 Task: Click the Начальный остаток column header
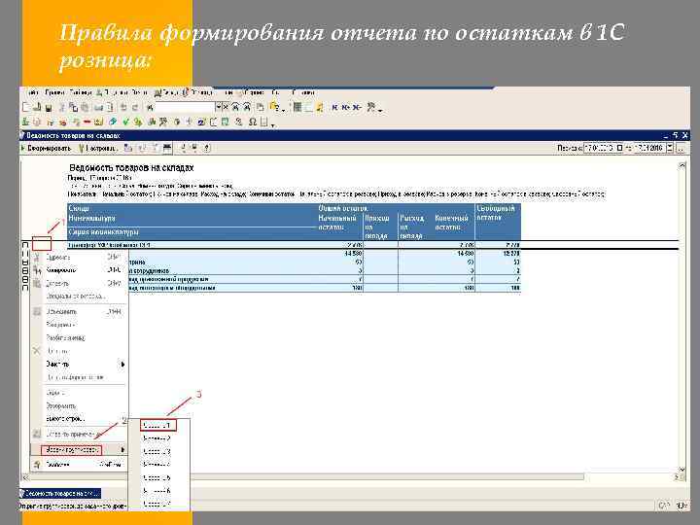(337, 223)
